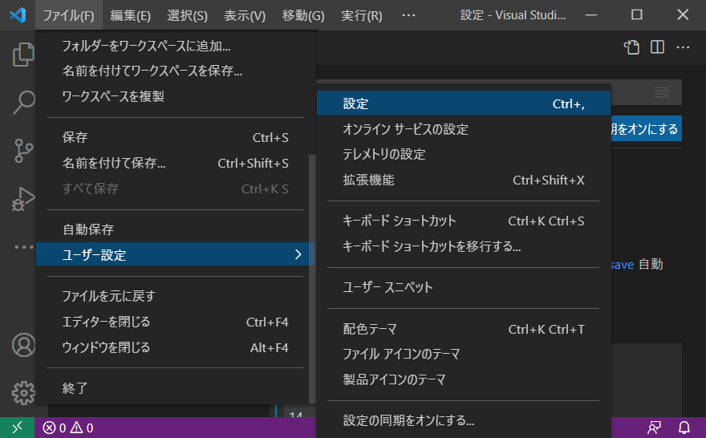706x438 pixels.
Task: Open ユーザー スニペット
Action: (x=464, y=287)
